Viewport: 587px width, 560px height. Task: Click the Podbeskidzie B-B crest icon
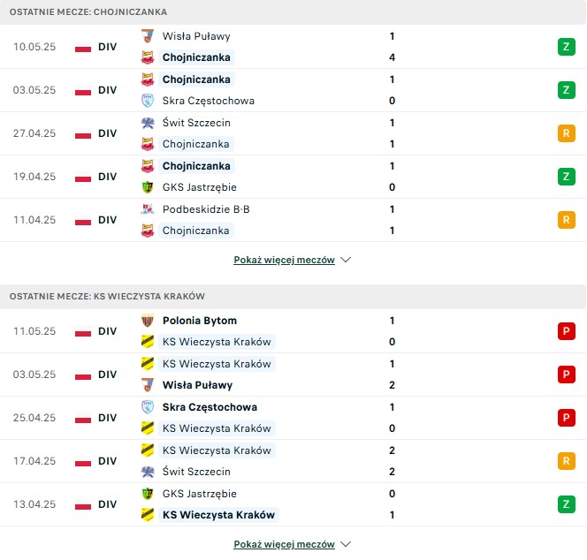point(148,209)
